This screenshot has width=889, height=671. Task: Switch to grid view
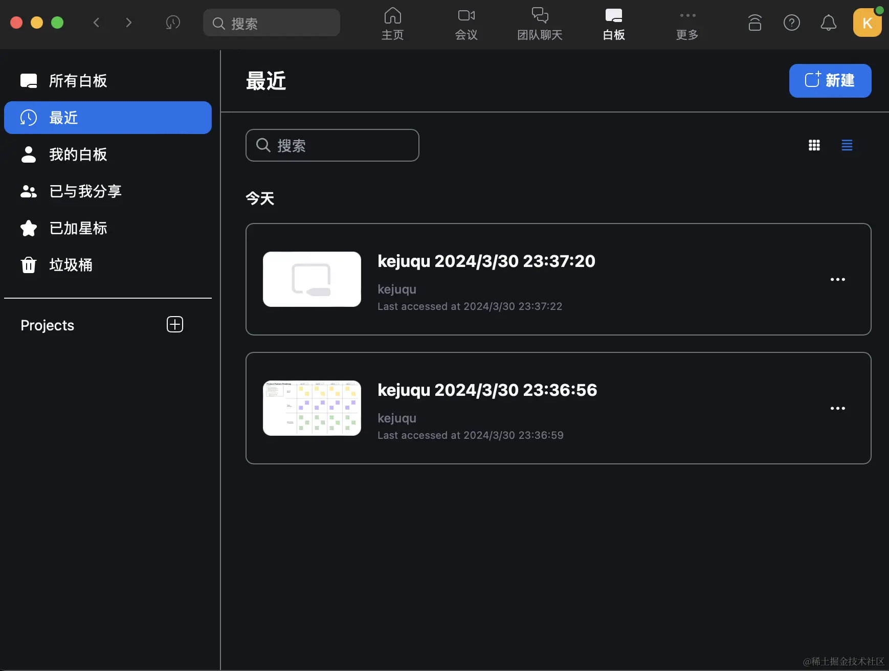click(x=814, y=145)
